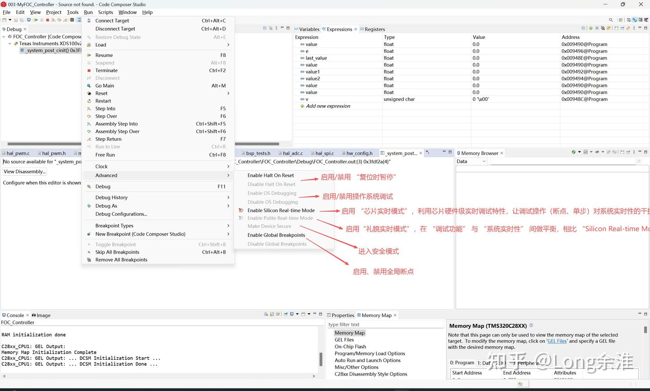
Task: Minimize the Console view panel
Action: click(x=314, y=314)
